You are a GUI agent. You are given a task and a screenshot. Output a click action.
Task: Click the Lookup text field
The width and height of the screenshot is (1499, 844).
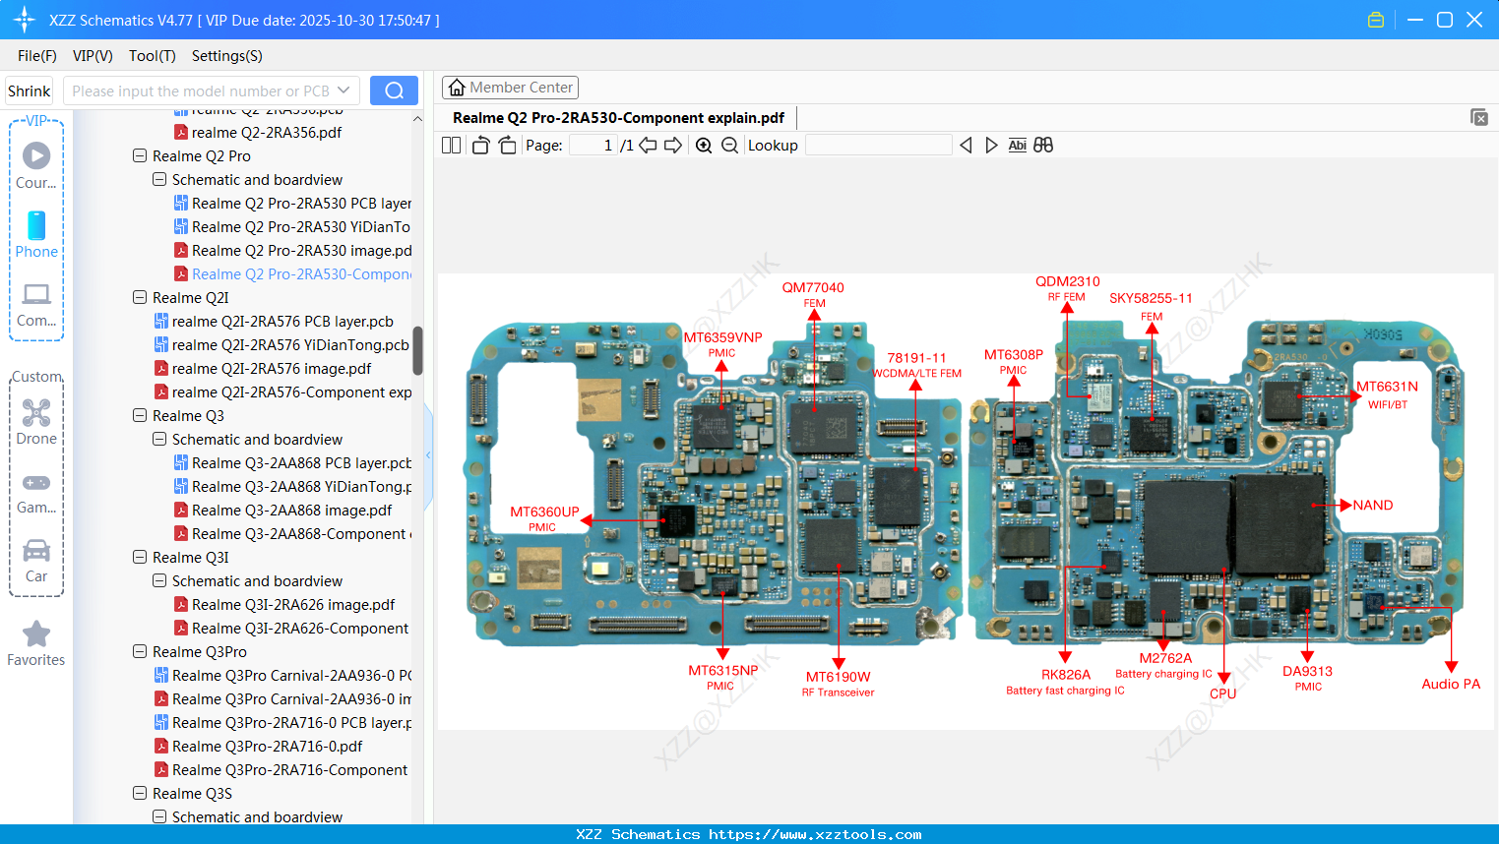coord(878,146)
